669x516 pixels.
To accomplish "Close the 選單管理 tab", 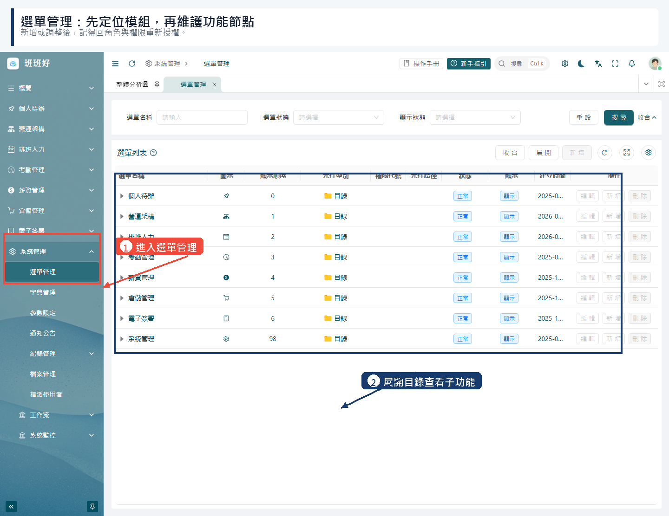I will click(x=214, y=84).
